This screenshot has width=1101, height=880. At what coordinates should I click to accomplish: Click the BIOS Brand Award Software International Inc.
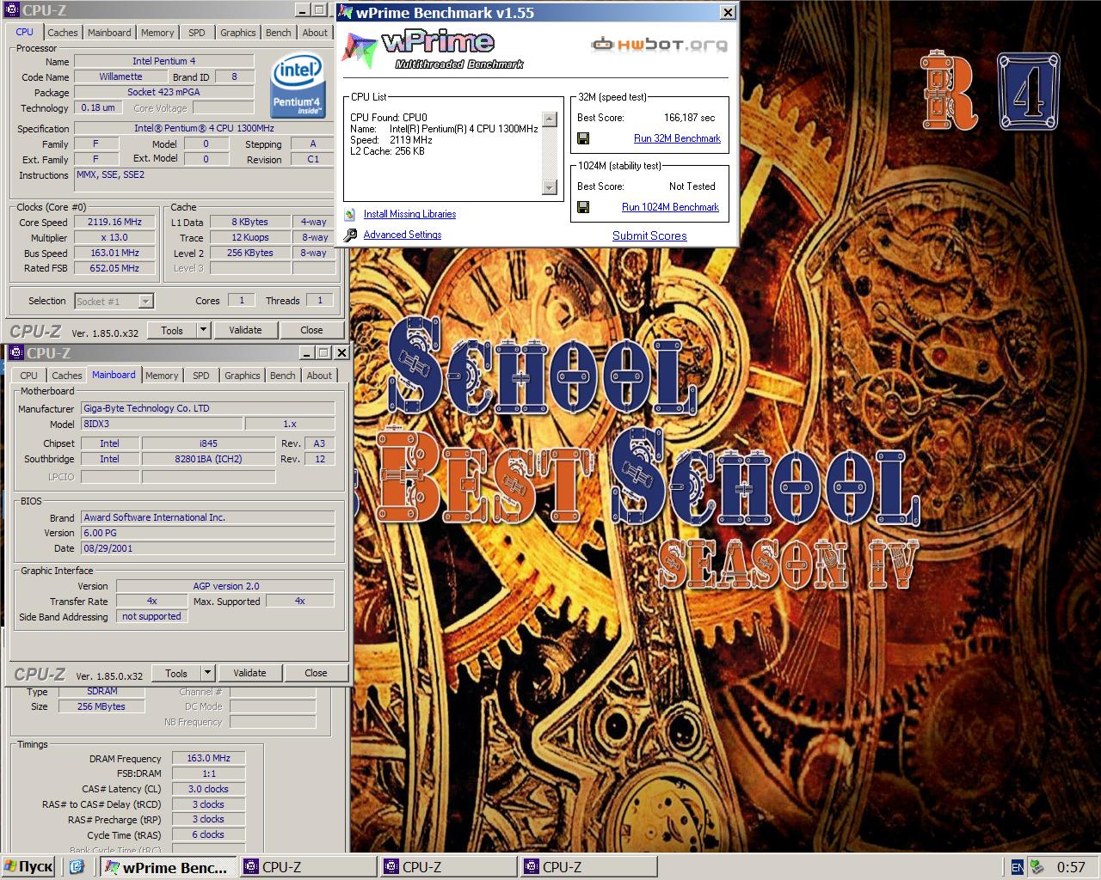pyautogui.click(x=207, y=517)
